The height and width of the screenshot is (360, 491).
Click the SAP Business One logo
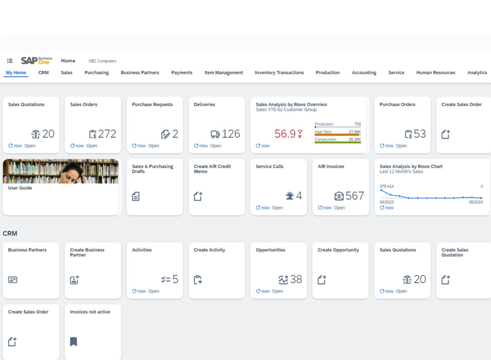(x=36, y=61)
